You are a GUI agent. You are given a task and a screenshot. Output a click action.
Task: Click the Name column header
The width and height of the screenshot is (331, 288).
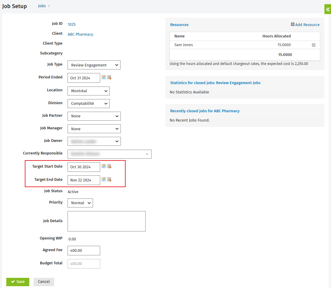[x=179, y=36]
